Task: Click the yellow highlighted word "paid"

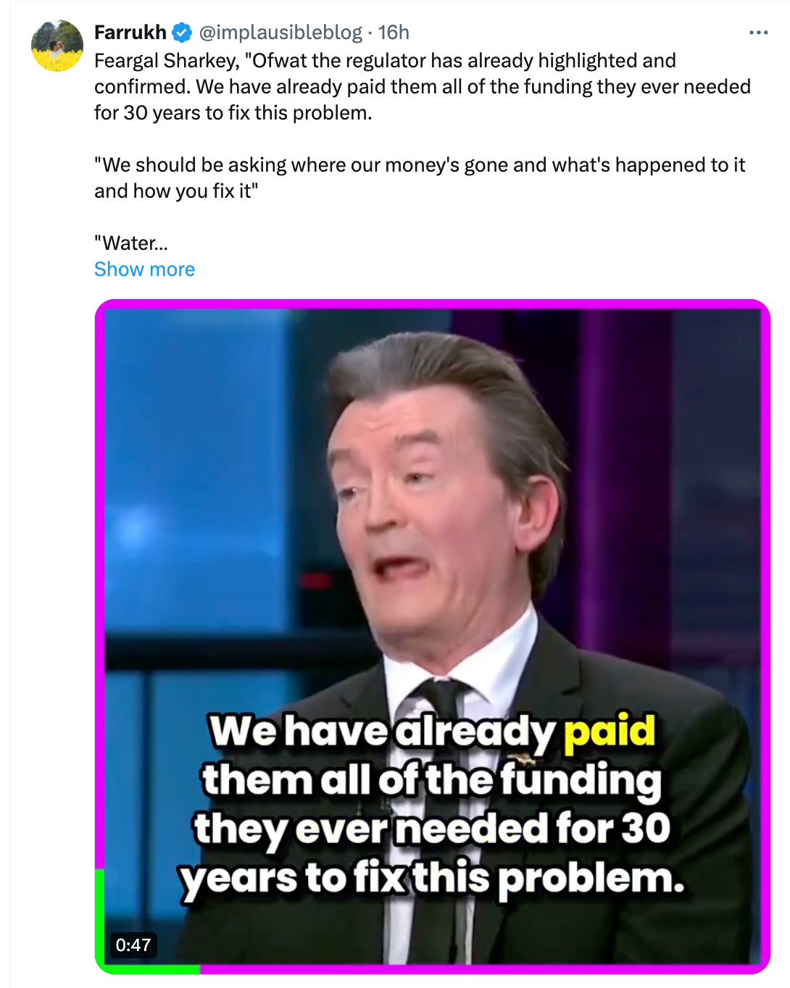Action: click(x=609, y=730)
